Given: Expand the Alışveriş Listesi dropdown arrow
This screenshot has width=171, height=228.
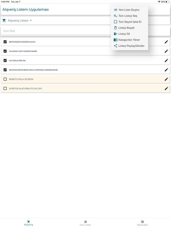Looking at the screenshot, I should pos(31,20).
